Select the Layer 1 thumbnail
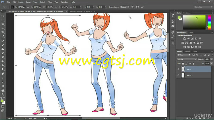The width and height of the screenshot is (214, 120). [x=183, y=69]
